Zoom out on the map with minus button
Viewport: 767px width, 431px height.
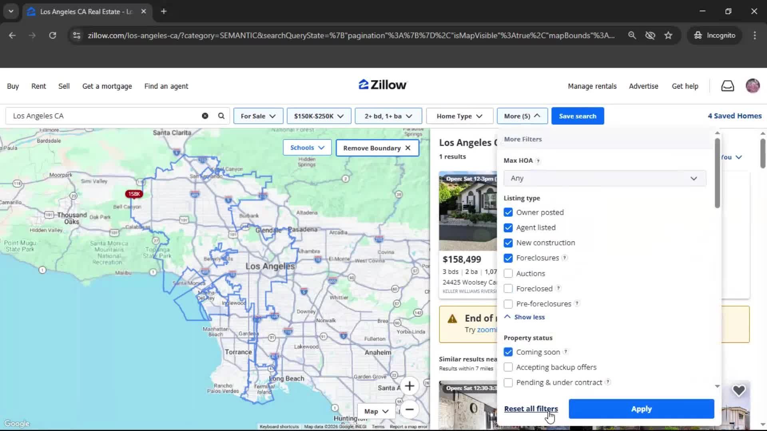click(410, 410)
